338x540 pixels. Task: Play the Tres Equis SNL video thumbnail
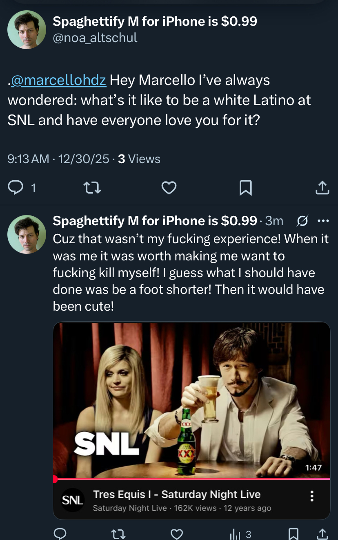tap(191, 400)
